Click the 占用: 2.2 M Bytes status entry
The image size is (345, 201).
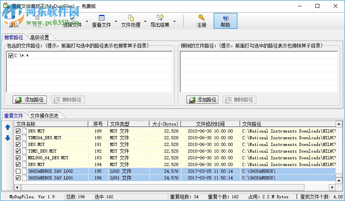(268, 197)
